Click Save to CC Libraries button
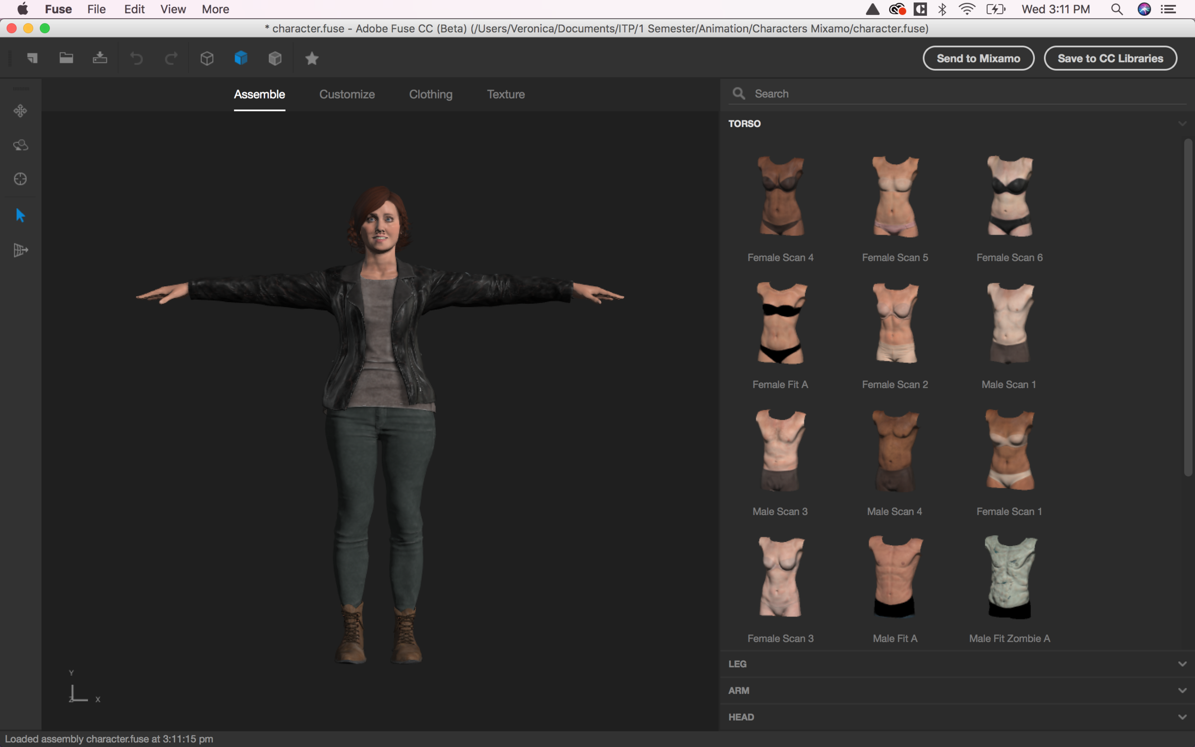1195x747 pixels. pyautogui.click(x=1110, y=58)
